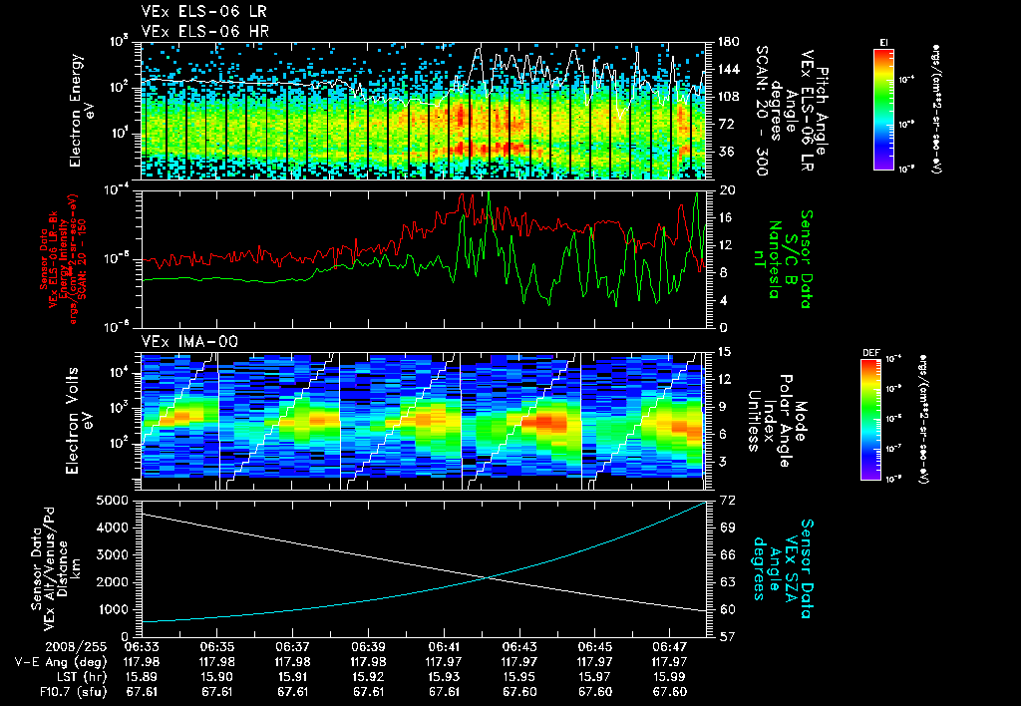Click the '57' SZA axis tick
1021x706 pixels.
(728, 637)
